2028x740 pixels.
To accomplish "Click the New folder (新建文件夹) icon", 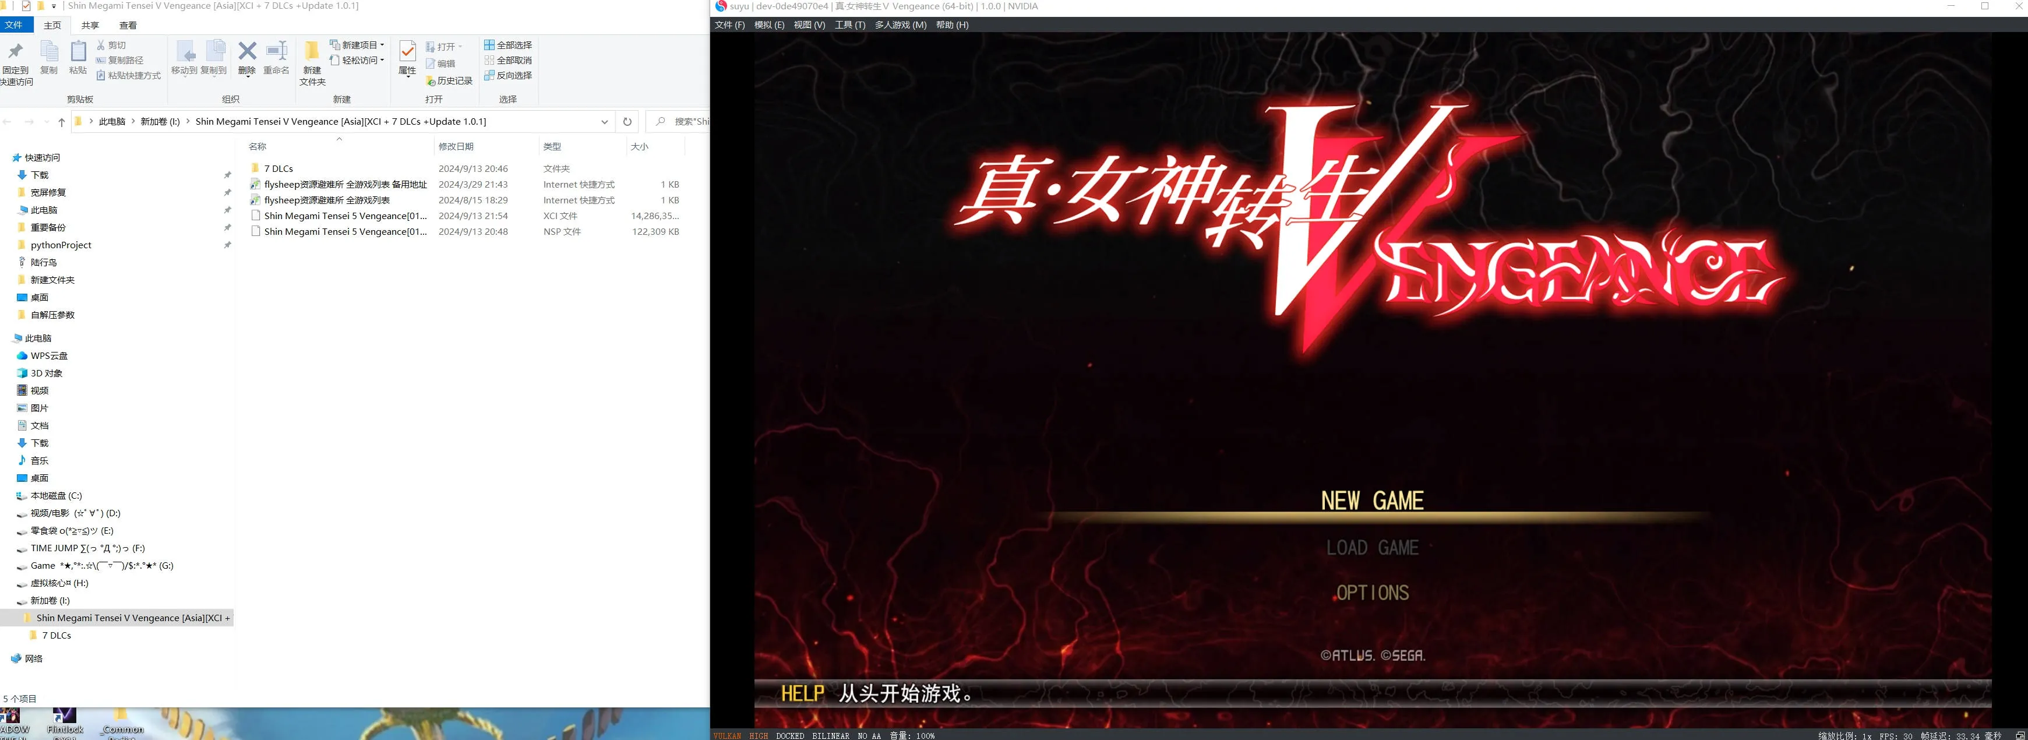I will point(312,51).
